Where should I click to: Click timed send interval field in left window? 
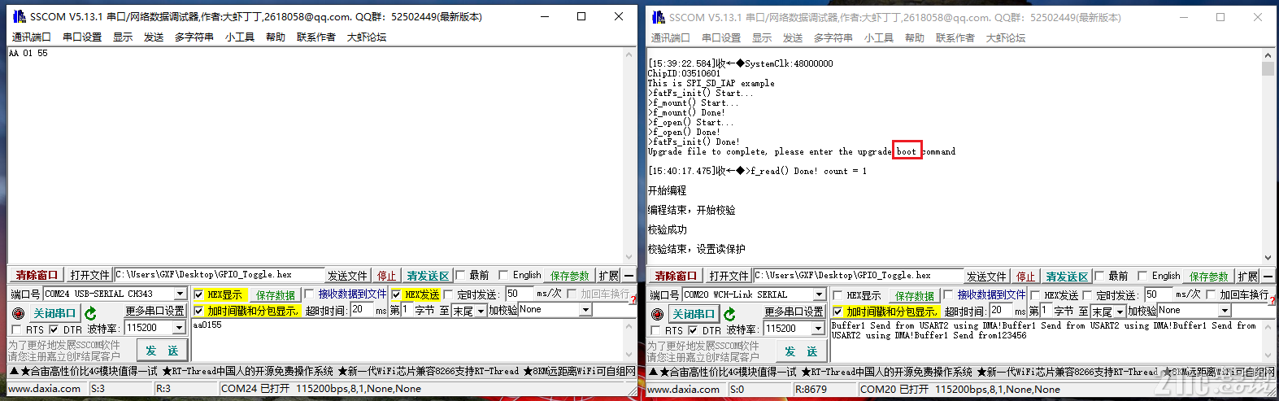[519, 294]
